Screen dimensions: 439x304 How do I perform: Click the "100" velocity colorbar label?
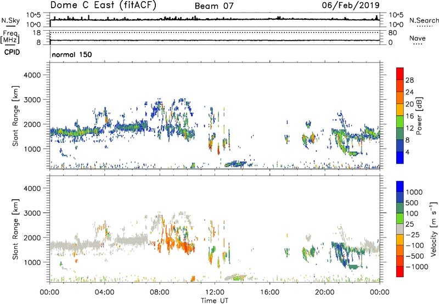click(412, 213)
